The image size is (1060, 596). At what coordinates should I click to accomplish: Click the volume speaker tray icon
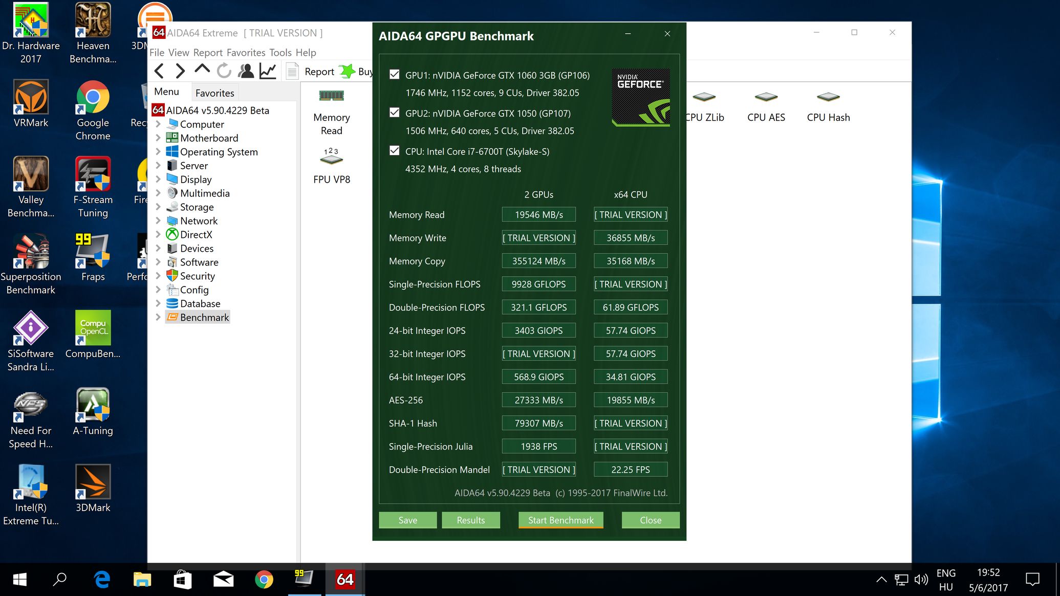point(921,579)
